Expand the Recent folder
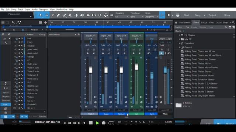The image size is (236, 132). [179, 47]
